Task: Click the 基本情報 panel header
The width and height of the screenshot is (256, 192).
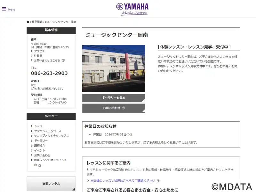Action: tap(51, 30)
